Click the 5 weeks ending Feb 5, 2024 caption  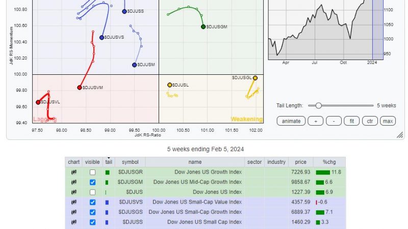click(x=206, y=149)
